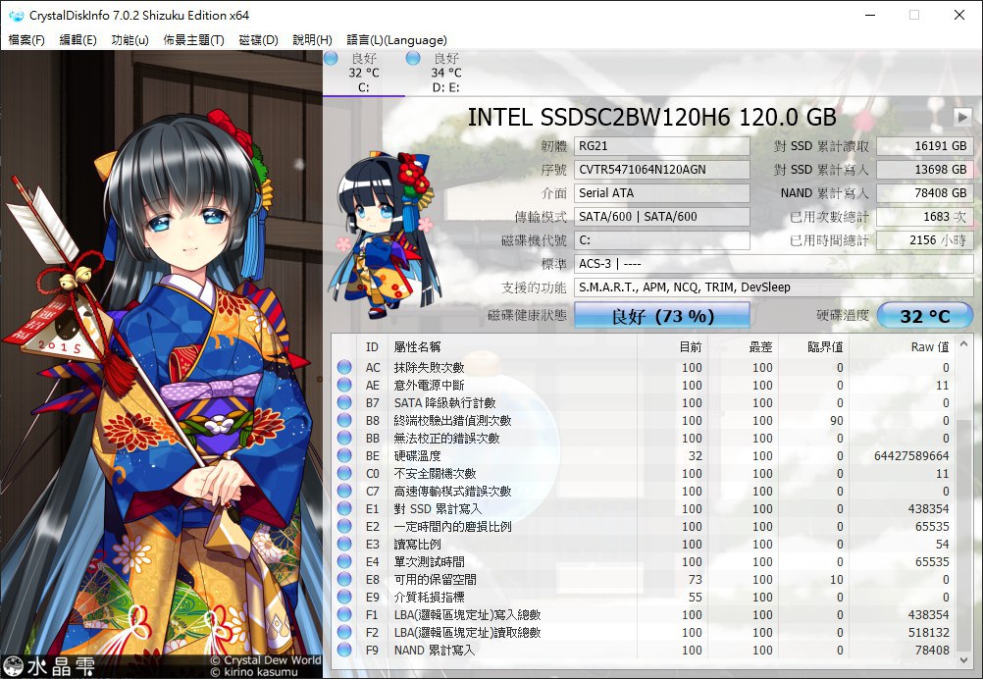Click the status orb for attribute E2
983x679 pixels.
[344, 526]
